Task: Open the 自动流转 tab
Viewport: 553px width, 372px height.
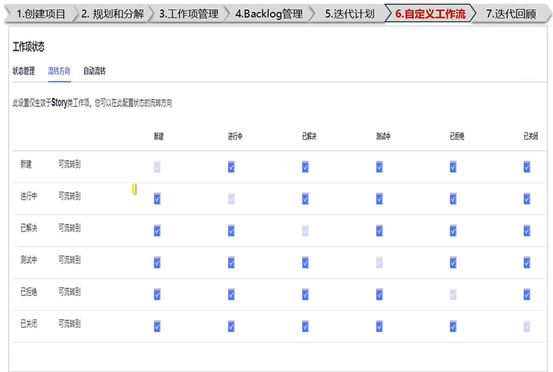Action: click(x=94, y=71)
